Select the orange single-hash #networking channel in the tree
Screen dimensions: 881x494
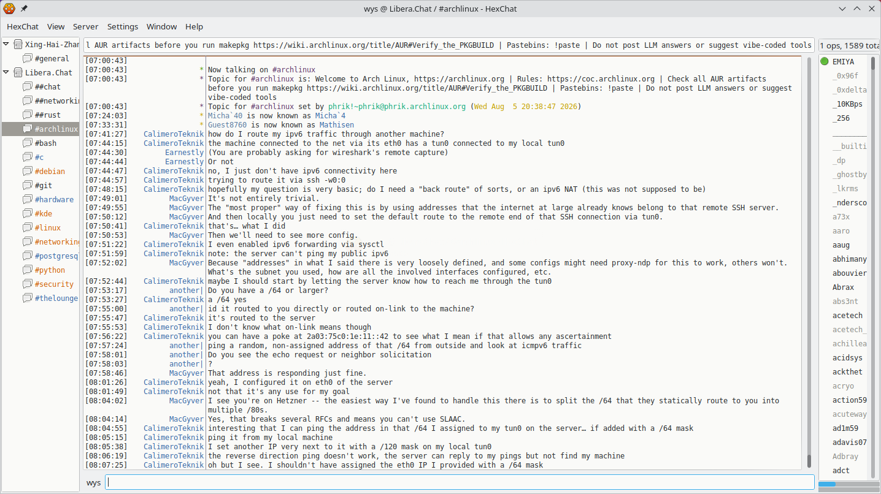pos(40,242)
